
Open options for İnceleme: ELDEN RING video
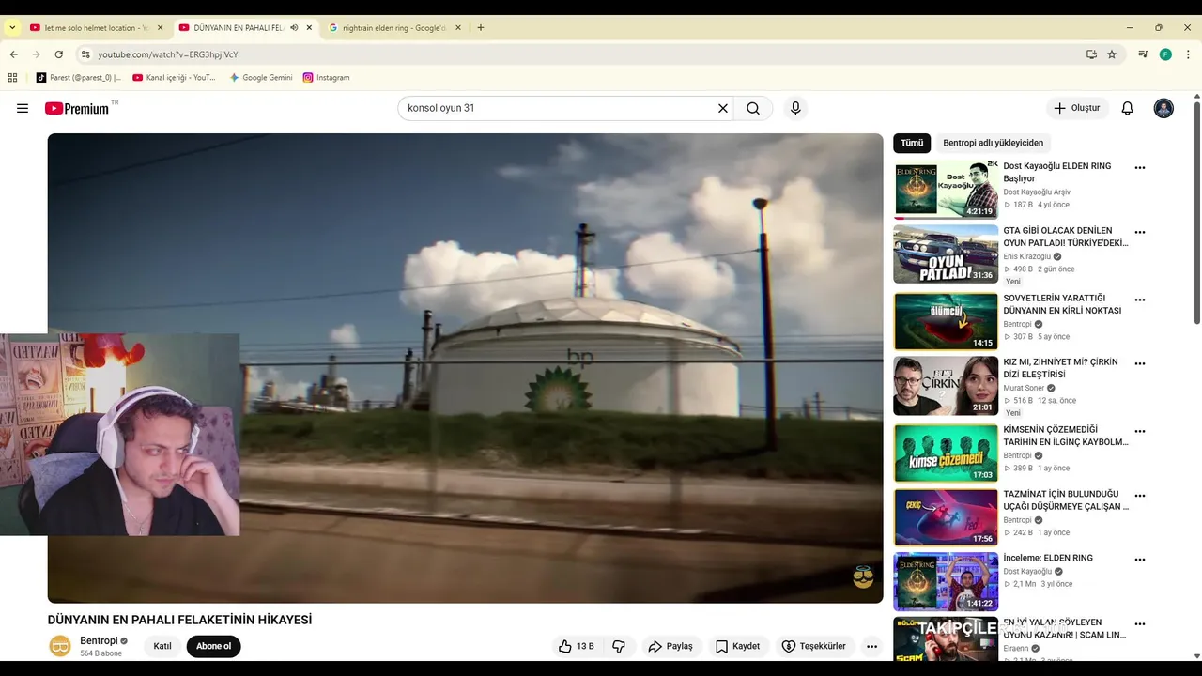click(1140, 560)
